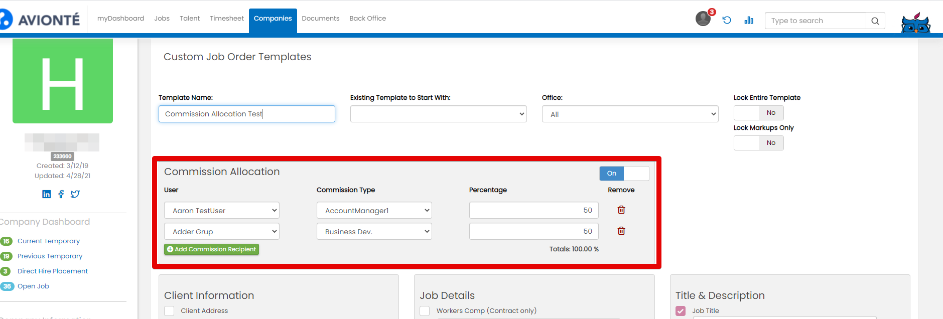Open the AccountManager1 commission type dropdown
This screenshot has width=943, height=319.
coord(374,210)
